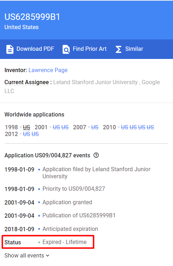The width and height of the screenshot is (173, 266).
Task: Click the Similar sigma icon
Action: pos(119,49)
